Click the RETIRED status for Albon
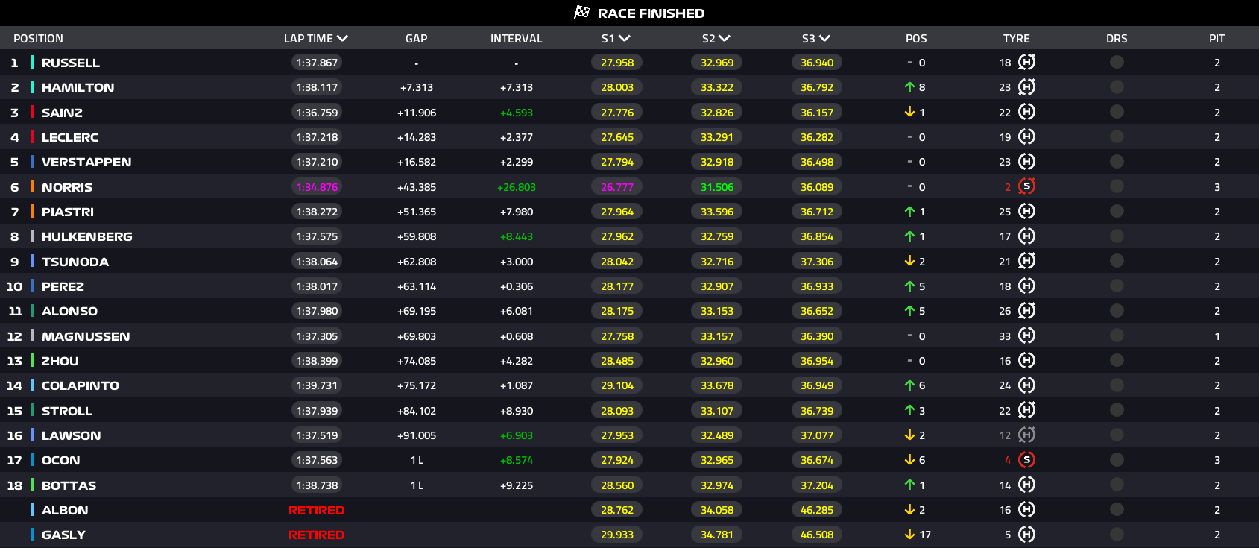The height and width of the screenshot is (548, 1259). (316, 510)
